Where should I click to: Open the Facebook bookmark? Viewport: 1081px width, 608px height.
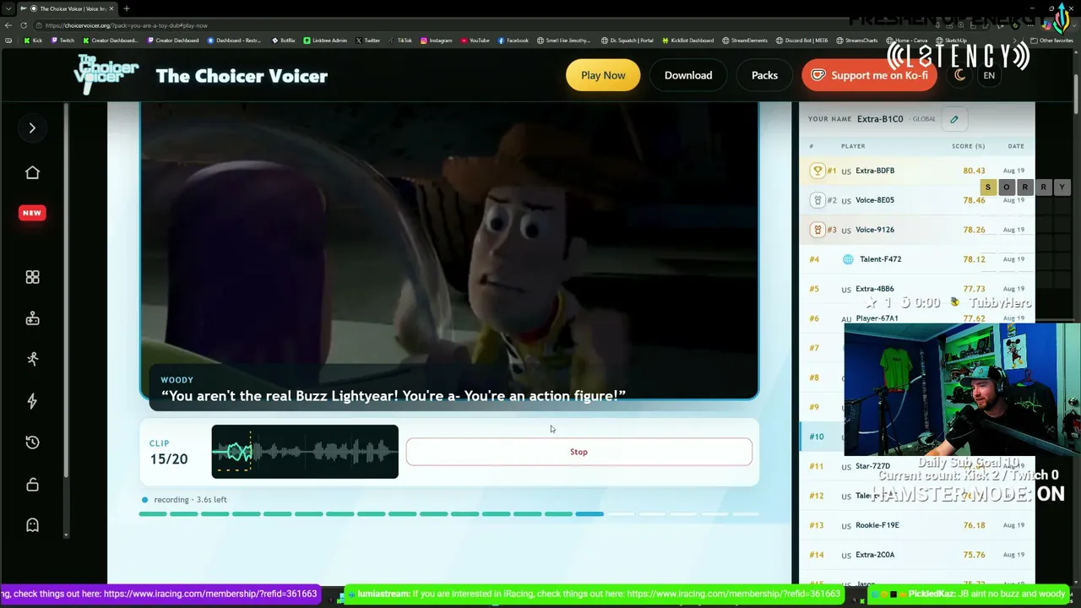click(513, 41)
